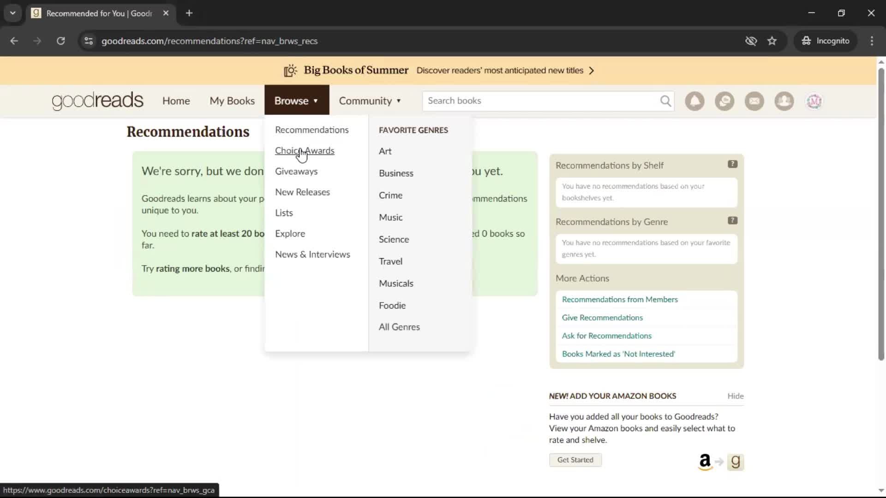The image size is (886, 498).
Task: Click the search magnifier icon
Action: 665,101
